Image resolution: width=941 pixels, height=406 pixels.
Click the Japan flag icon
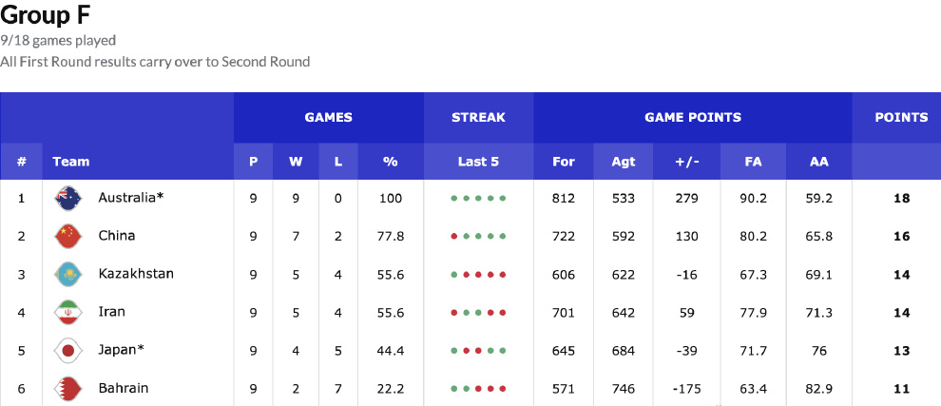(x=67, y=350)
